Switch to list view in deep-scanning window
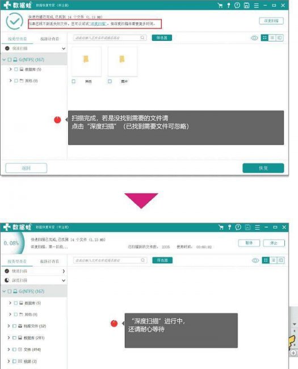Screen dimensions: 298x369 pyautogui.click(x=273, y=260)
